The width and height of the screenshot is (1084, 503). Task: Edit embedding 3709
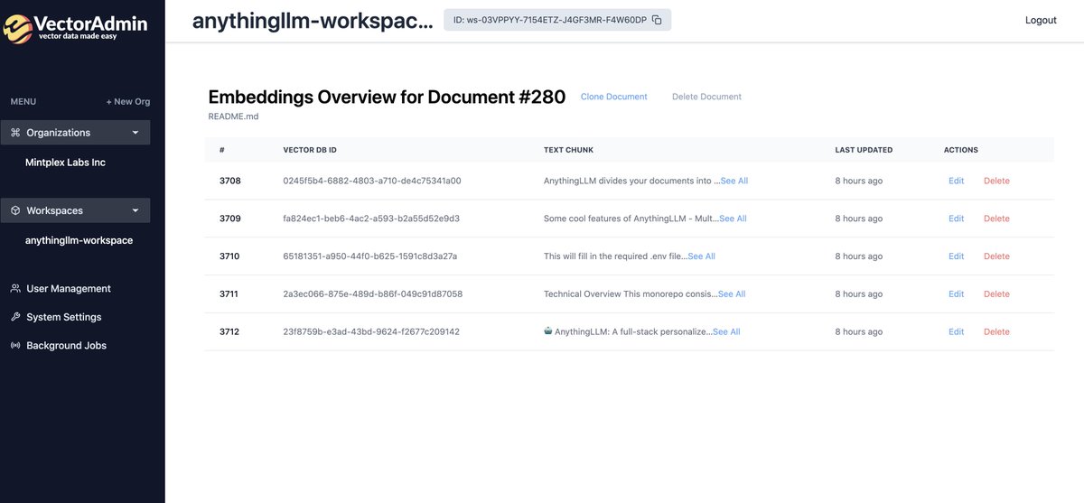point(956,219)
